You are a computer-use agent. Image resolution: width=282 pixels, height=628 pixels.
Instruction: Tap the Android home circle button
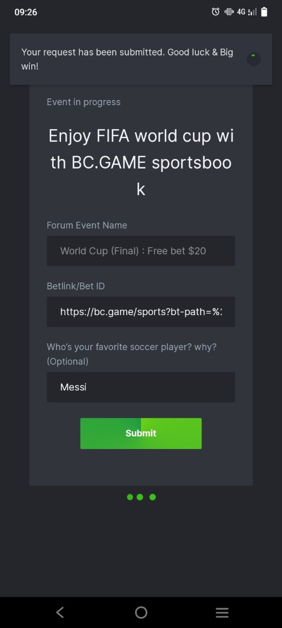141,612
